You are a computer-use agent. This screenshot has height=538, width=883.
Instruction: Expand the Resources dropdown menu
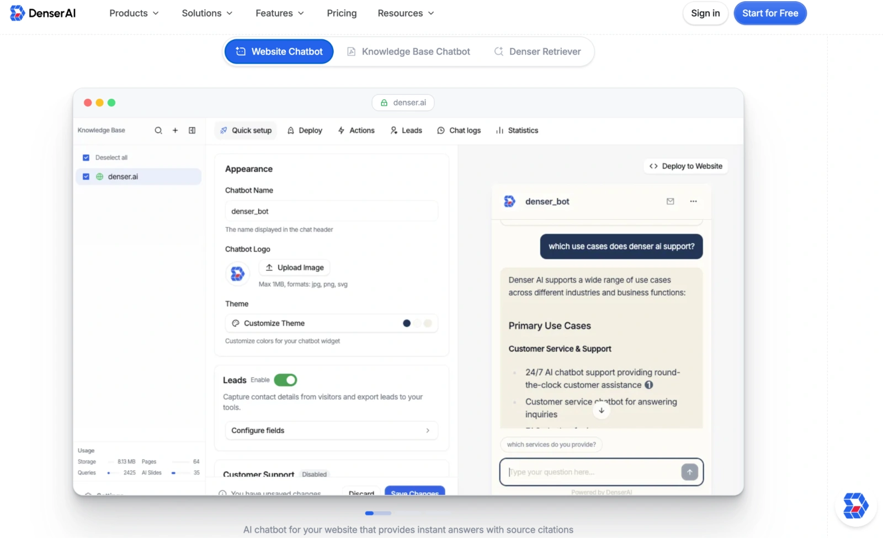tap(406, 13)
